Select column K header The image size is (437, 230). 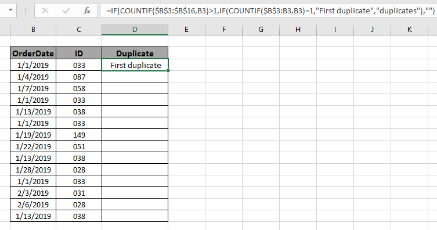pos(409,30)
